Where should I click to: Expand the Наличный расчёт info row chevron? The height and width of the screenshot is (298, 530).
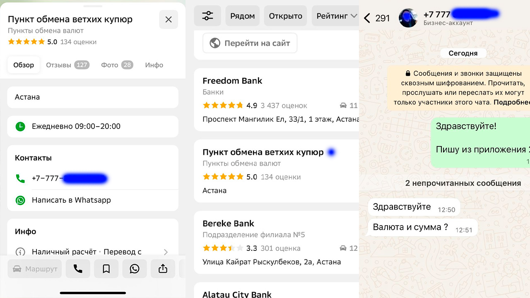tap(166, 252)
